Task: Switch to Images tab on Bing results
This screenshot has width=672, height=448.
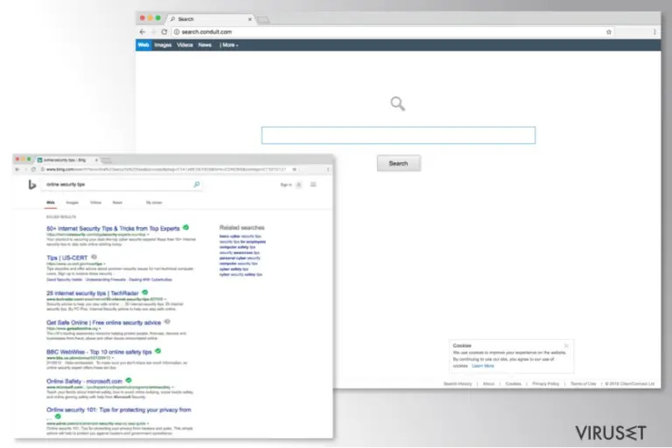Action: click(73, 203)
